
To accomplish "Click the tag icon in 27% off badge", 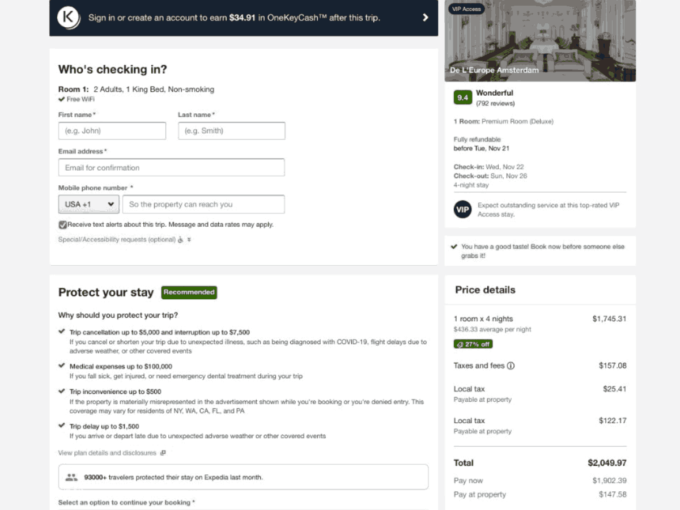I will point(459,343).
